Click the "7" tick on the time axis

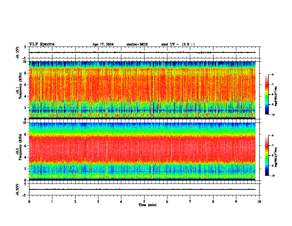click(x=190, y=202)
